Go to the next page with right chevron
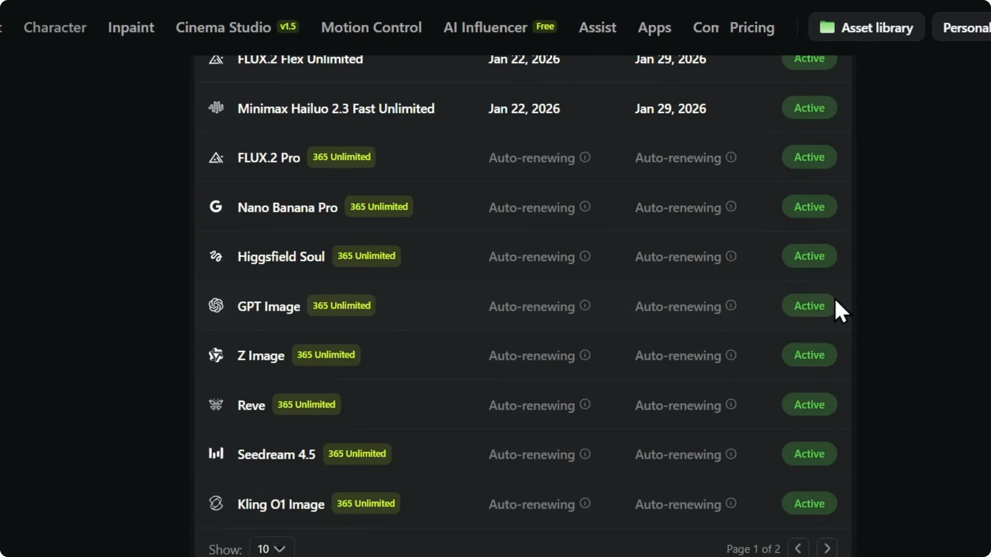The height and width of the screenshot is (557, 991). tap(826, 548)
